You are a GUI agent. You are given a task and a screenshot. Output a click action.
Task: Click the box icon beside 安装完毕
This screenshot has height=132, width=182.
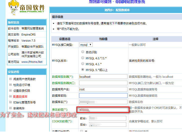click(10, 108)
